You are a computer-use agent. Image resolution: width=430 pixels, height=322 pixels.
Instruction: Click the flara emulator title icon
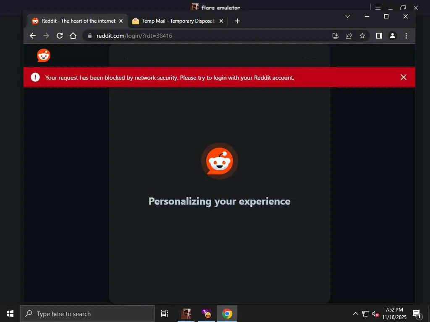tap(195, 7)
